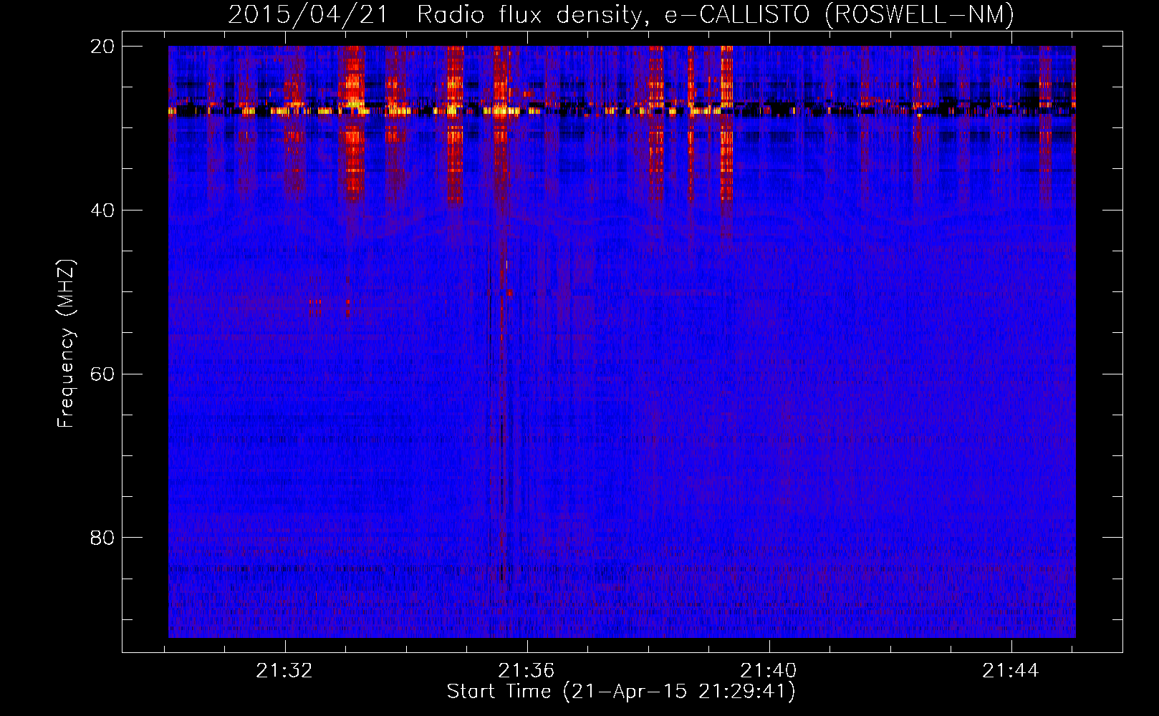This screenshot has height=716, width=1159.
Task: Click the plot title 'Radio flux density, e-CALLISTO (ROSWELL-NM)'
Action: pos(716,15)
